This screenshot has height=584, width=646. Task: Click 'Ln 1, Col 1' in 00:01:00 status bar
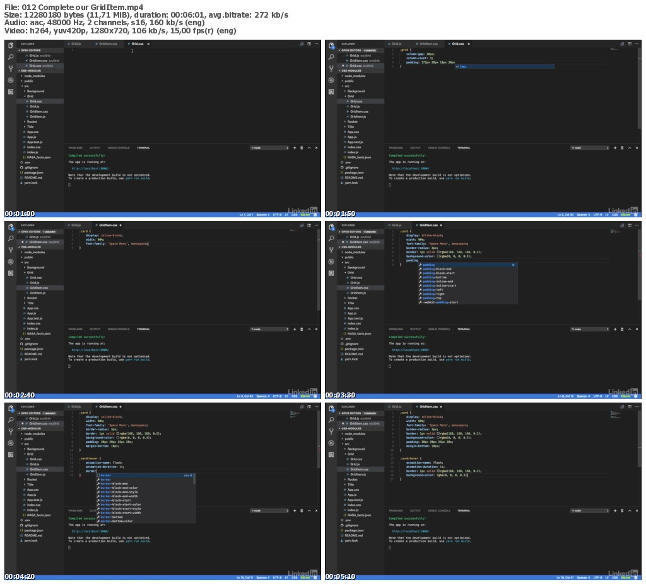coord(247,215)
